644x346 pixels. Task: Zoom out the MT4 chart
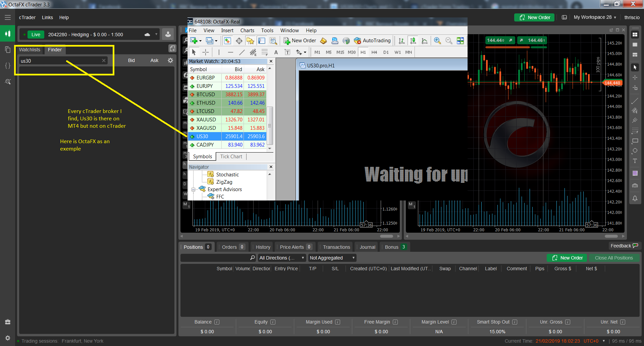448,41
